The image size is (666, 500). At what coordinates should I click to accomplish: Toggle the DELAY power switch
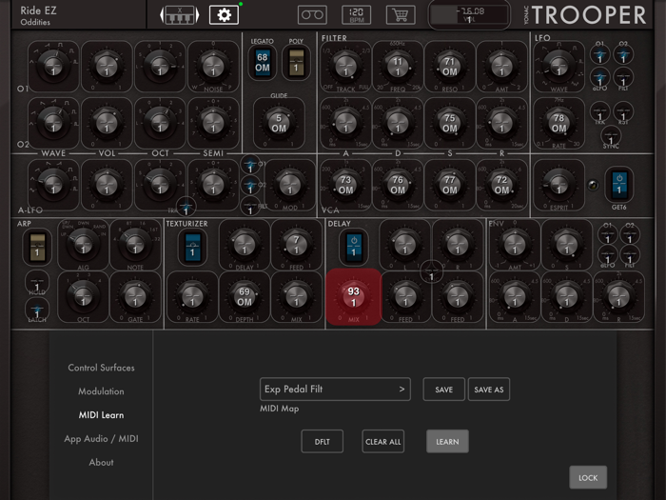click(353, 247)
